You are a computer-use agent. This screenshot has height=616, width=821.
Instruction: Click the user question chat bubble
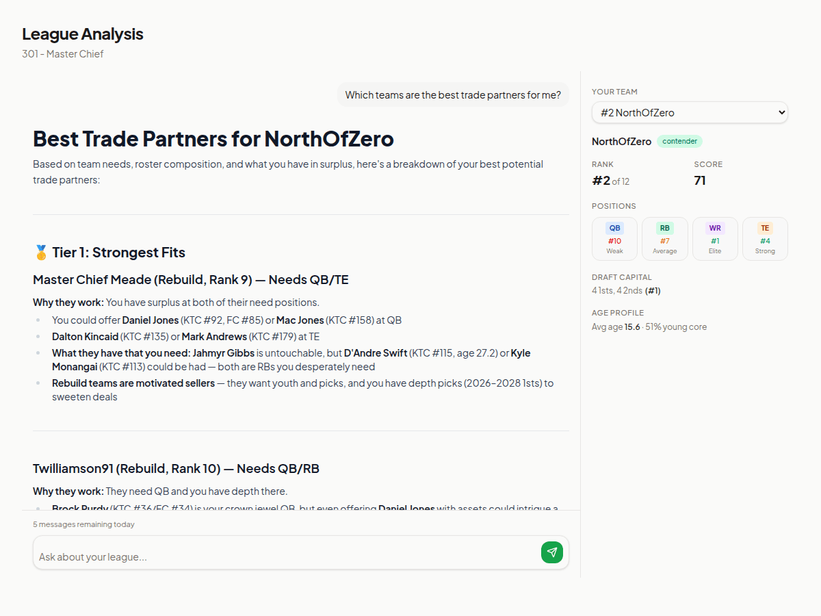tap(453, 95)
